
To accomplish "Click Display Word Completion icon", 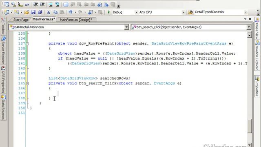I will pos(27,4).
